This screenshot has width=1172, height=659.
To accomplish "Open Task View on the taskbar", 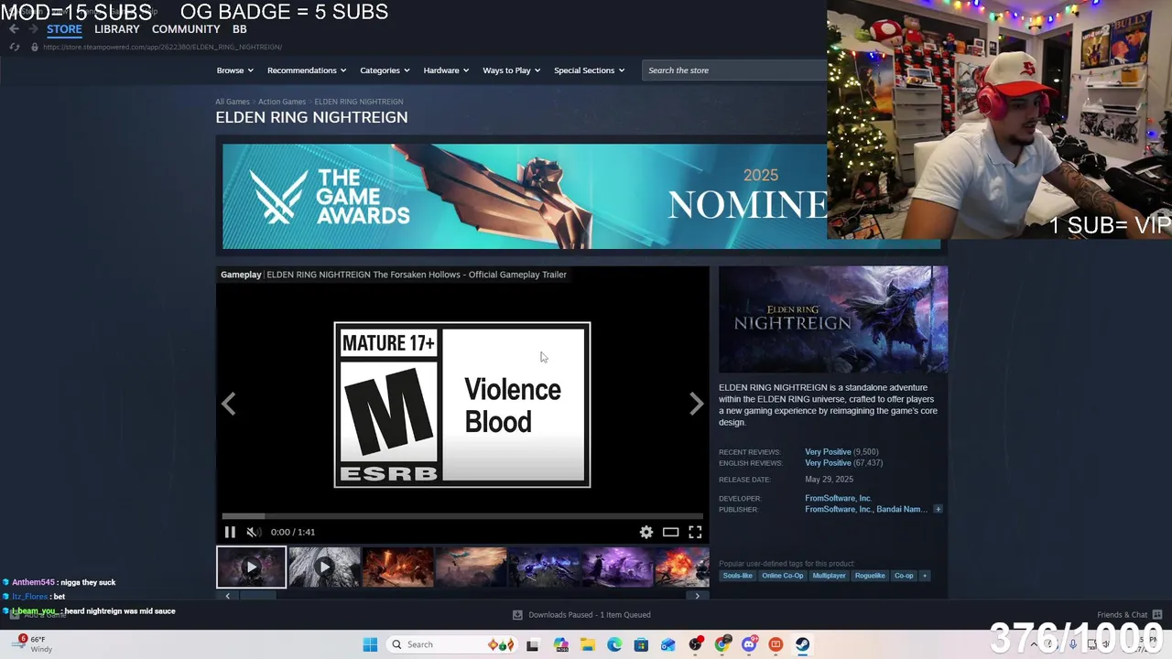I will 533,644.
